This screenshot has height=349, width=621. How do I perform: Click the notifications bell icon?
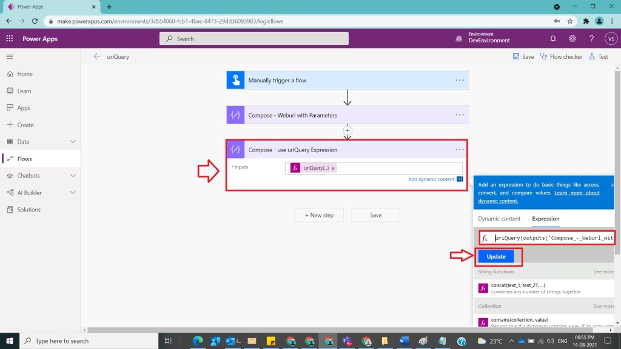553,39
